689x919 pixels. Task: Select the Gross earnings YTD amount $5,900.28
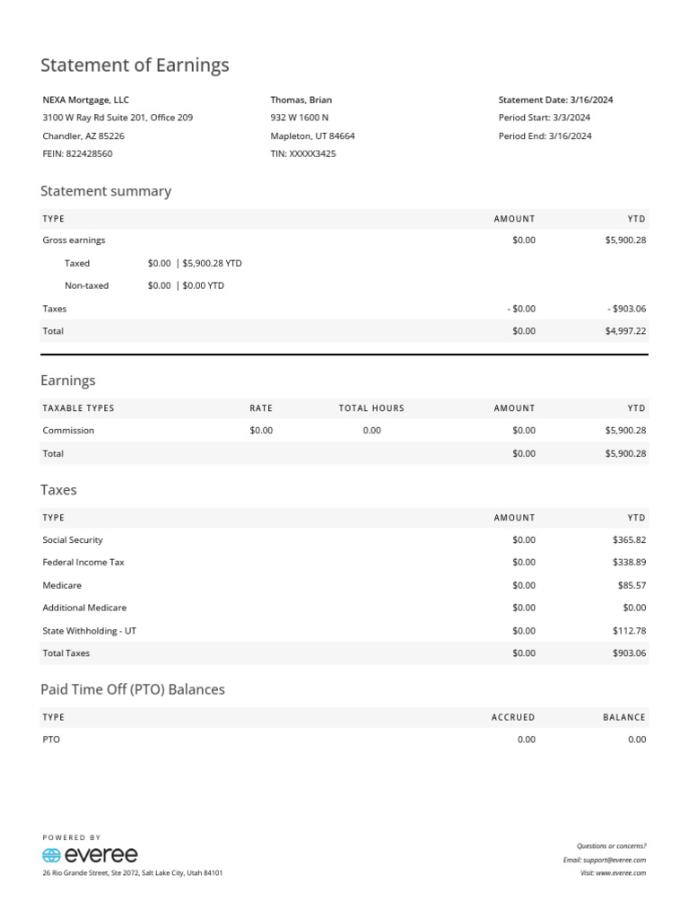tap(625, 240)
